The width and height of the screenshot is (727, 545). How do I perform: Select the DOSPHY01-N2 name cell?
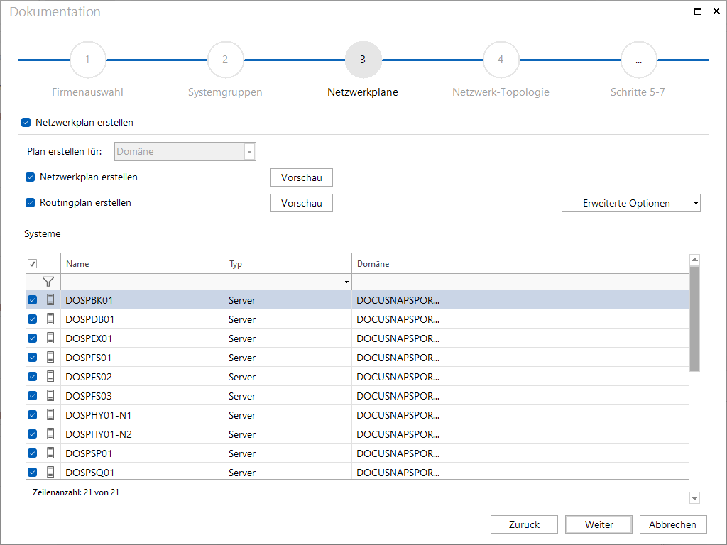pos(142,434)
